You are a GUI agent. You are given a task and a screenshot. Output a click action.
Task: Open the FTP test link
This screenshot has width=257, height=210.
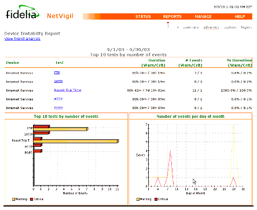57,73
